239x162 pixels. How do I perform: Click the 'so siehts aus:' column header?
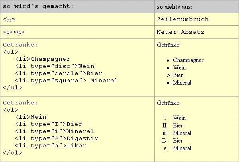[x=175, y=7]
